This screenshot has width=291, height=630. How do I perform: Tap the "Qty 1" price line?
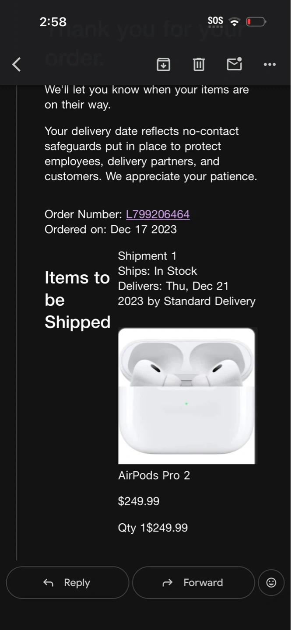tap(153, 528)
